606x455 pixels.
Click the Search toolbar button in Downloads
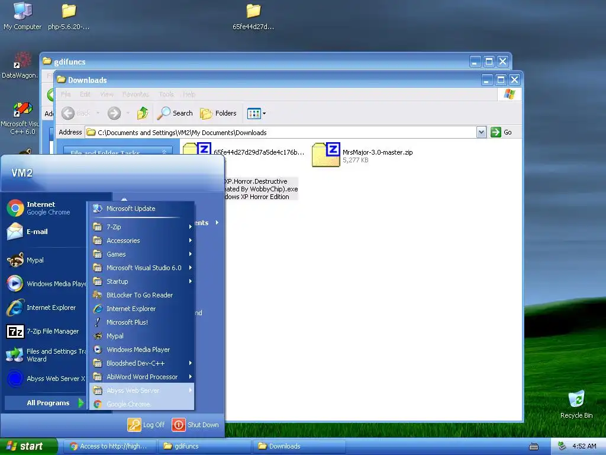(x=175, y=113)
